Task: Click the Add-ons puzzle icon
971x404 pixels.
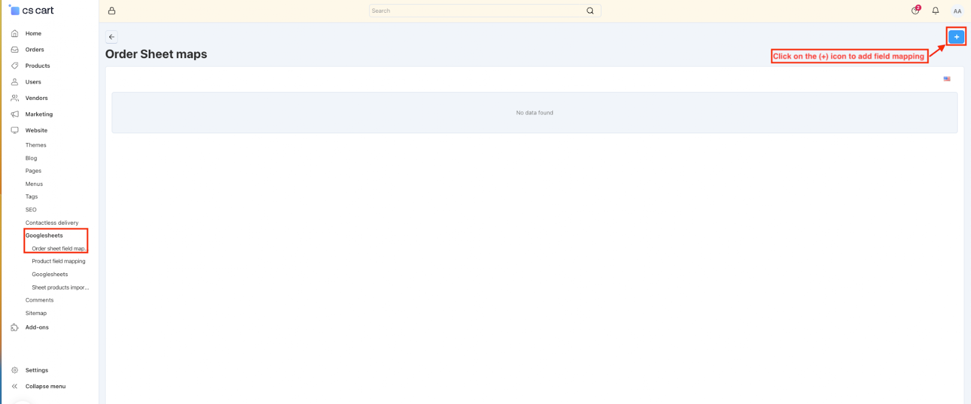Action: (15, 327)
